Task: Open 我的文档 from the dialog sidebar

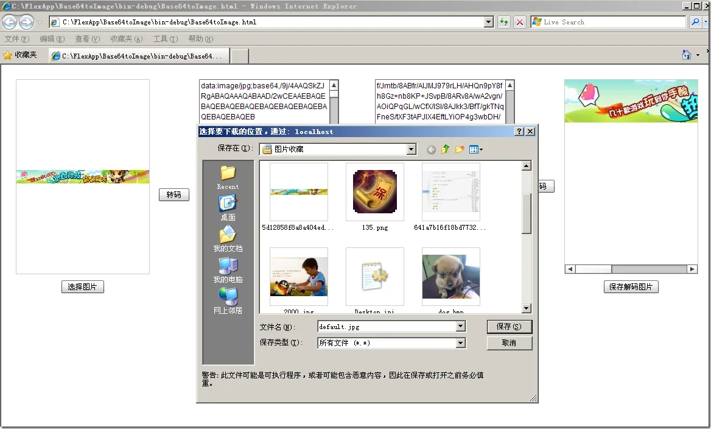Action: 228,239
